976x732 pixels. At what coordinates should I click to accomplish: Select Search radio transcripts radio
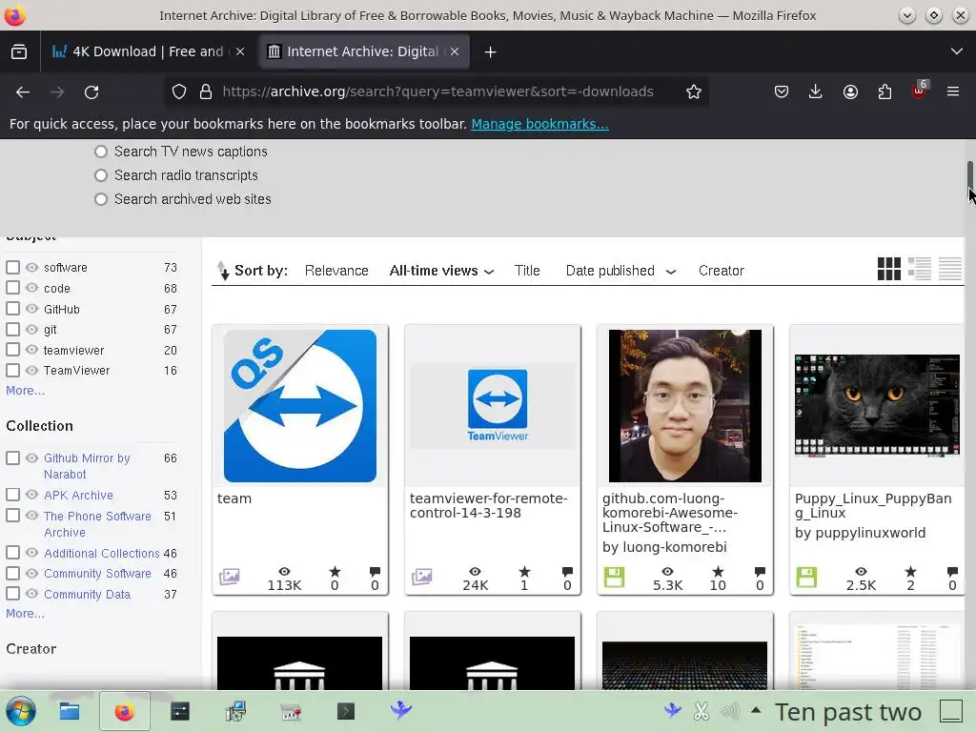point(101,175)
